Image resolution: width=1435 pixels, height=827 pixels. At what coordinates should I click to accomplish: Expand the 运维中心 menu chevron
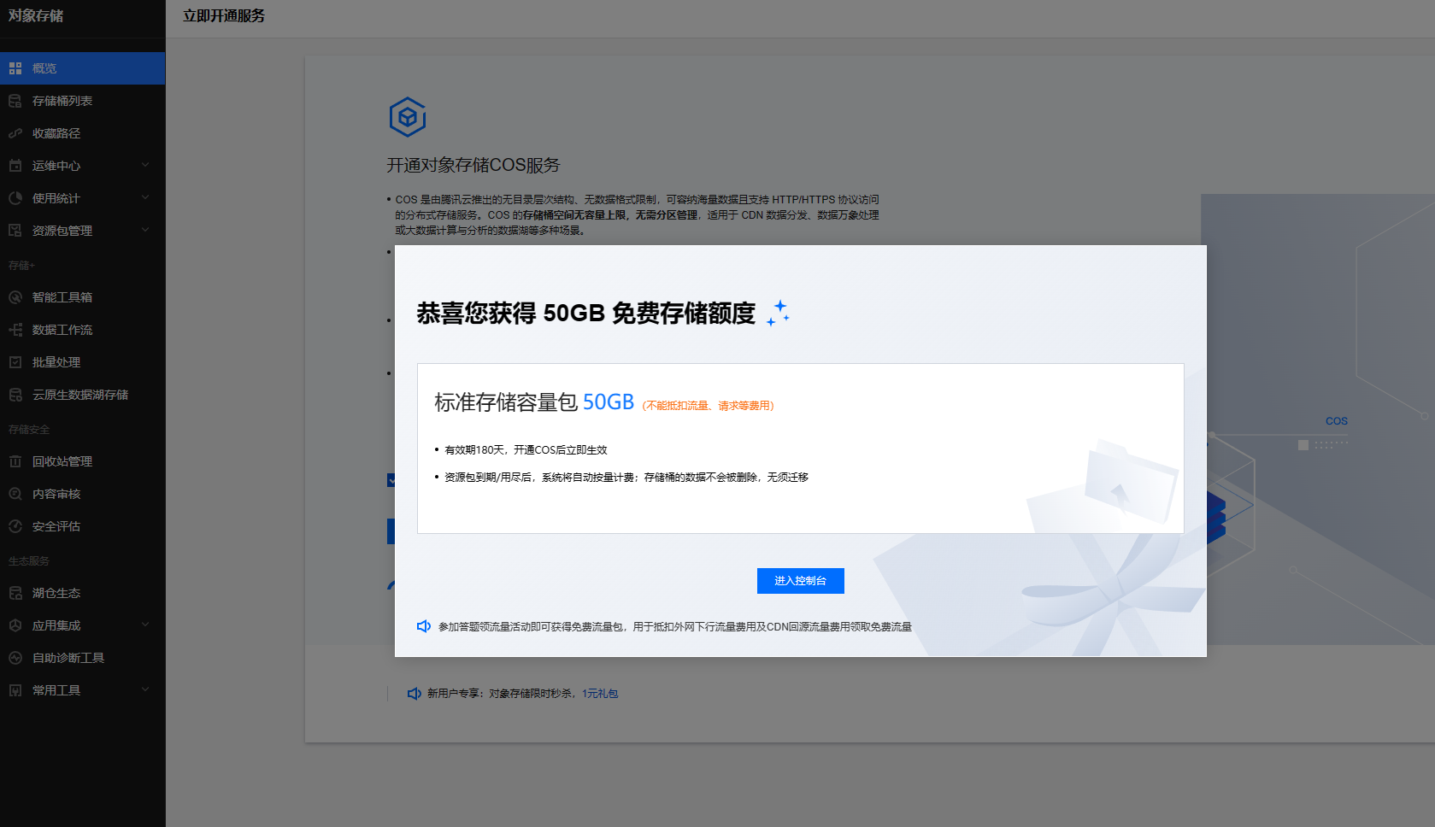(145, 165)
